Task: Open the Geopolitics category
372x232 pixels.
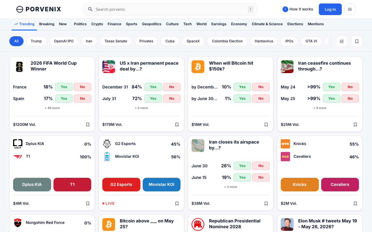Action: click(152, 24)
